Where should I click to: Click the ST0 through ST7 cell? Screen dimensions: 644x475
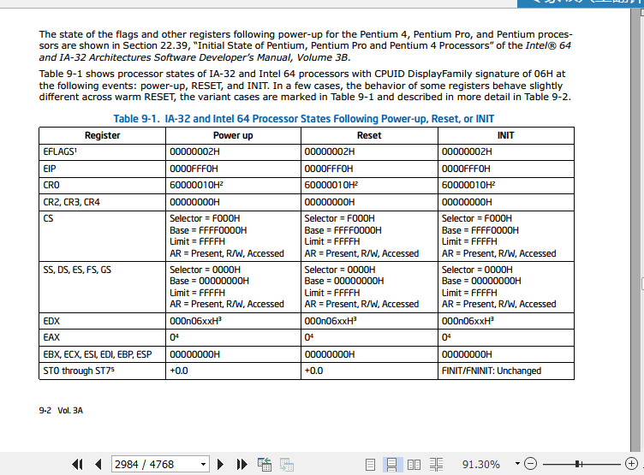click(102, 371)
